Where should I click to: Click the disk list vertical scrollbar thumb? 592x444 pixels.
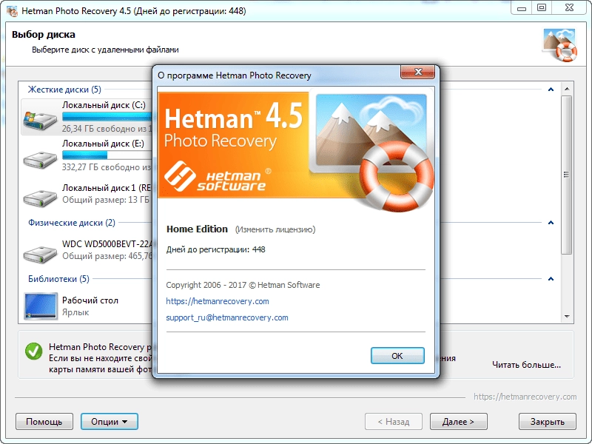pyautogui.click(x=566, y=175)
